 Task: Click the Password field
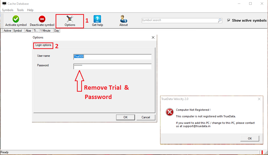click(112, 66)
